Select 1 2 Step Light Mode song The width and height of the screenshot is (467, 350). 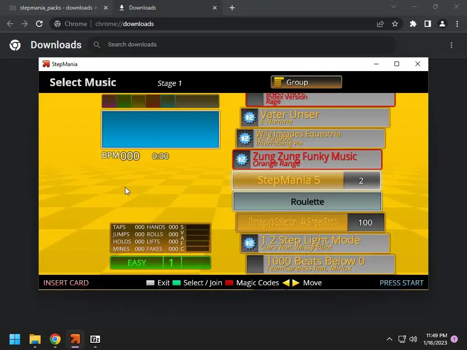pyautogui.click(x=315, y=243)
